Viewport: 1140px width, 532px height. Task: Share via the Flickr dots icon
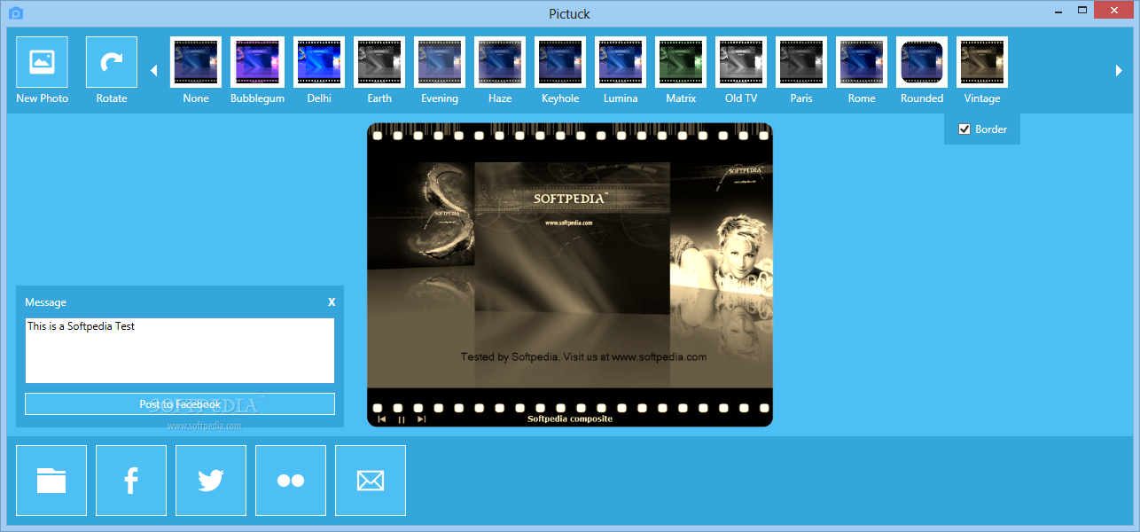291,481
